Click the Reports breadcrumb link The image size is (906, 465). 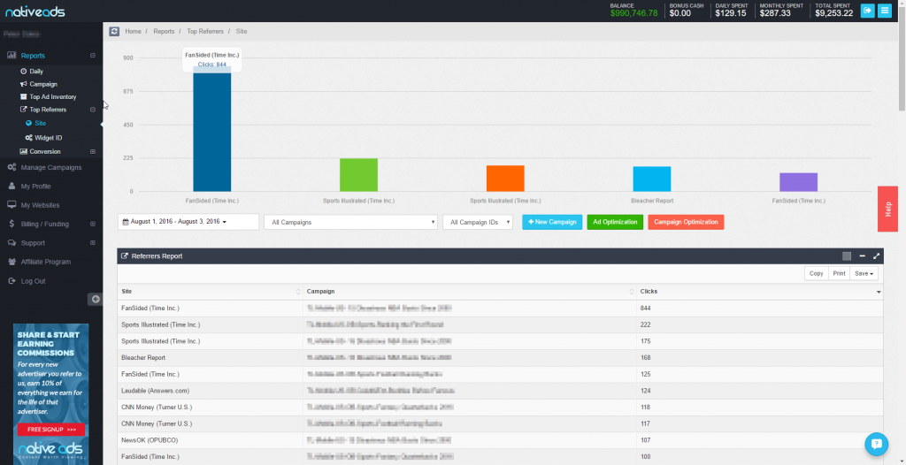(x=164, y=31)
